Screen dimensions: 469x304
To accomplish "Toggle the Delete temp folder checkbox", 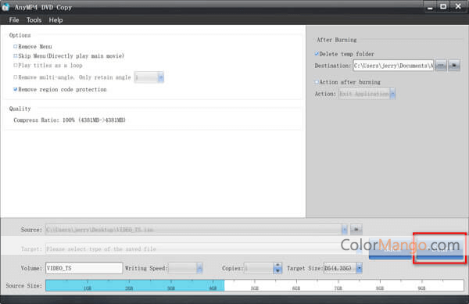I will pos(317,54).
